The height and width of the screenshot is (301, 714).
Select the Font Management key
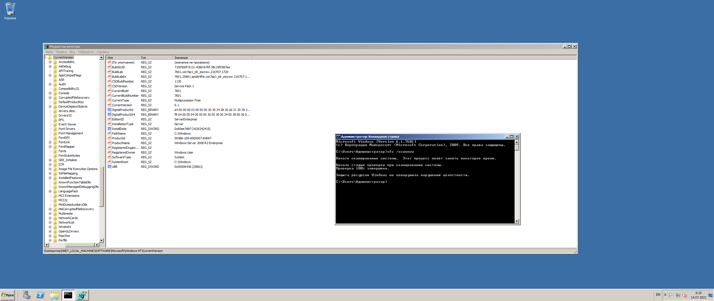pyautogui.click(x=71, y=133)
